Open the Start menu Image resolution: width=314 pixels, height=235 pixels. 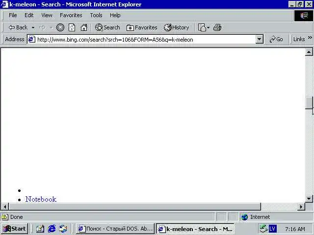14,229
